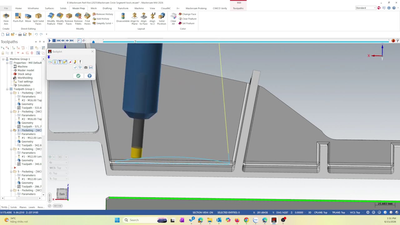Step forward in backplot

67,41
